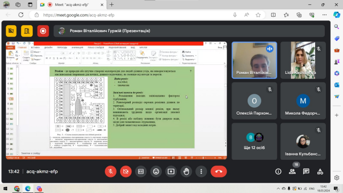The image size is (343, 193).
Task: Open the activities shapes icon
Action: tap(320, 172)
